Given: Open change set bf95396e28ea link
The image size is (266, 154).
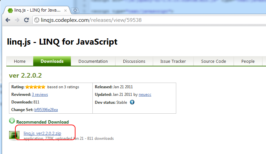Looking at the screenshot, I should click(x=46, y=110).
